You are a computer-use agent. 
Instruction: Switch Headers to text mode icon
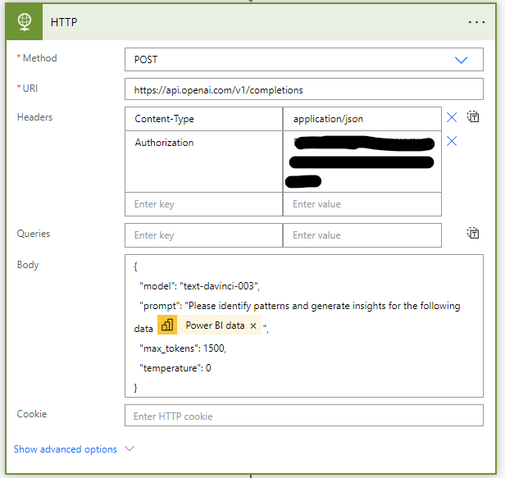coord(473,116)
